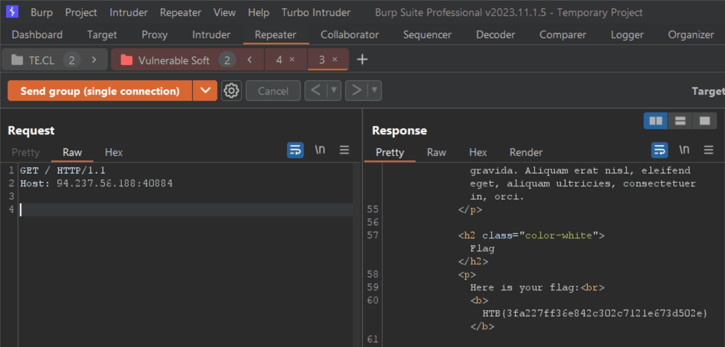
Task: Switch Response view to Raw
Action: coord(436,152)
